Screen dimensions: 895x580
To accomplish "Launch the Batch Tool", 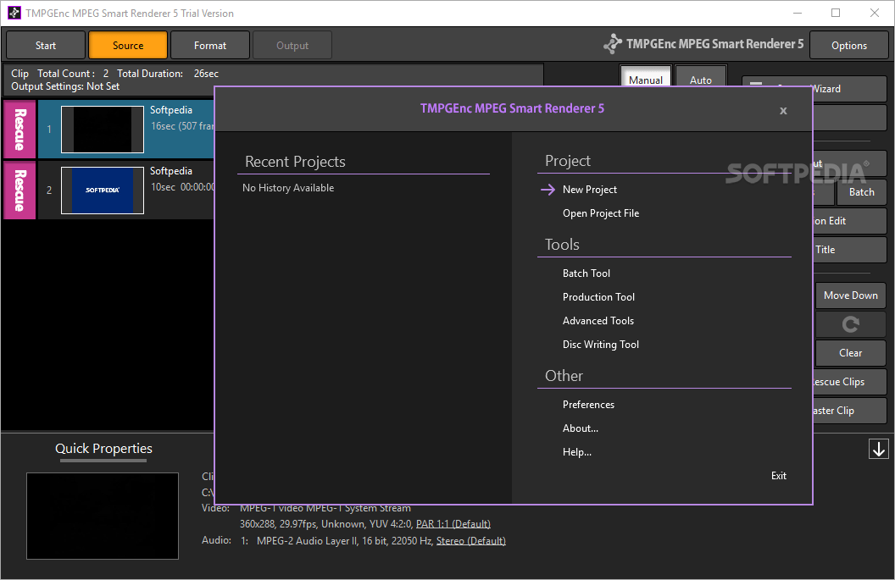I will 586,273.
